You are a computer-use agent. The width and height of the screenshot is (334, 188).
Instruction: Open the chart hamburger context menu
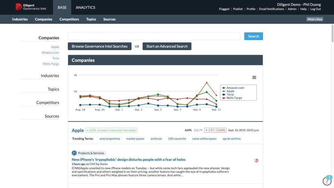point(254,77)
